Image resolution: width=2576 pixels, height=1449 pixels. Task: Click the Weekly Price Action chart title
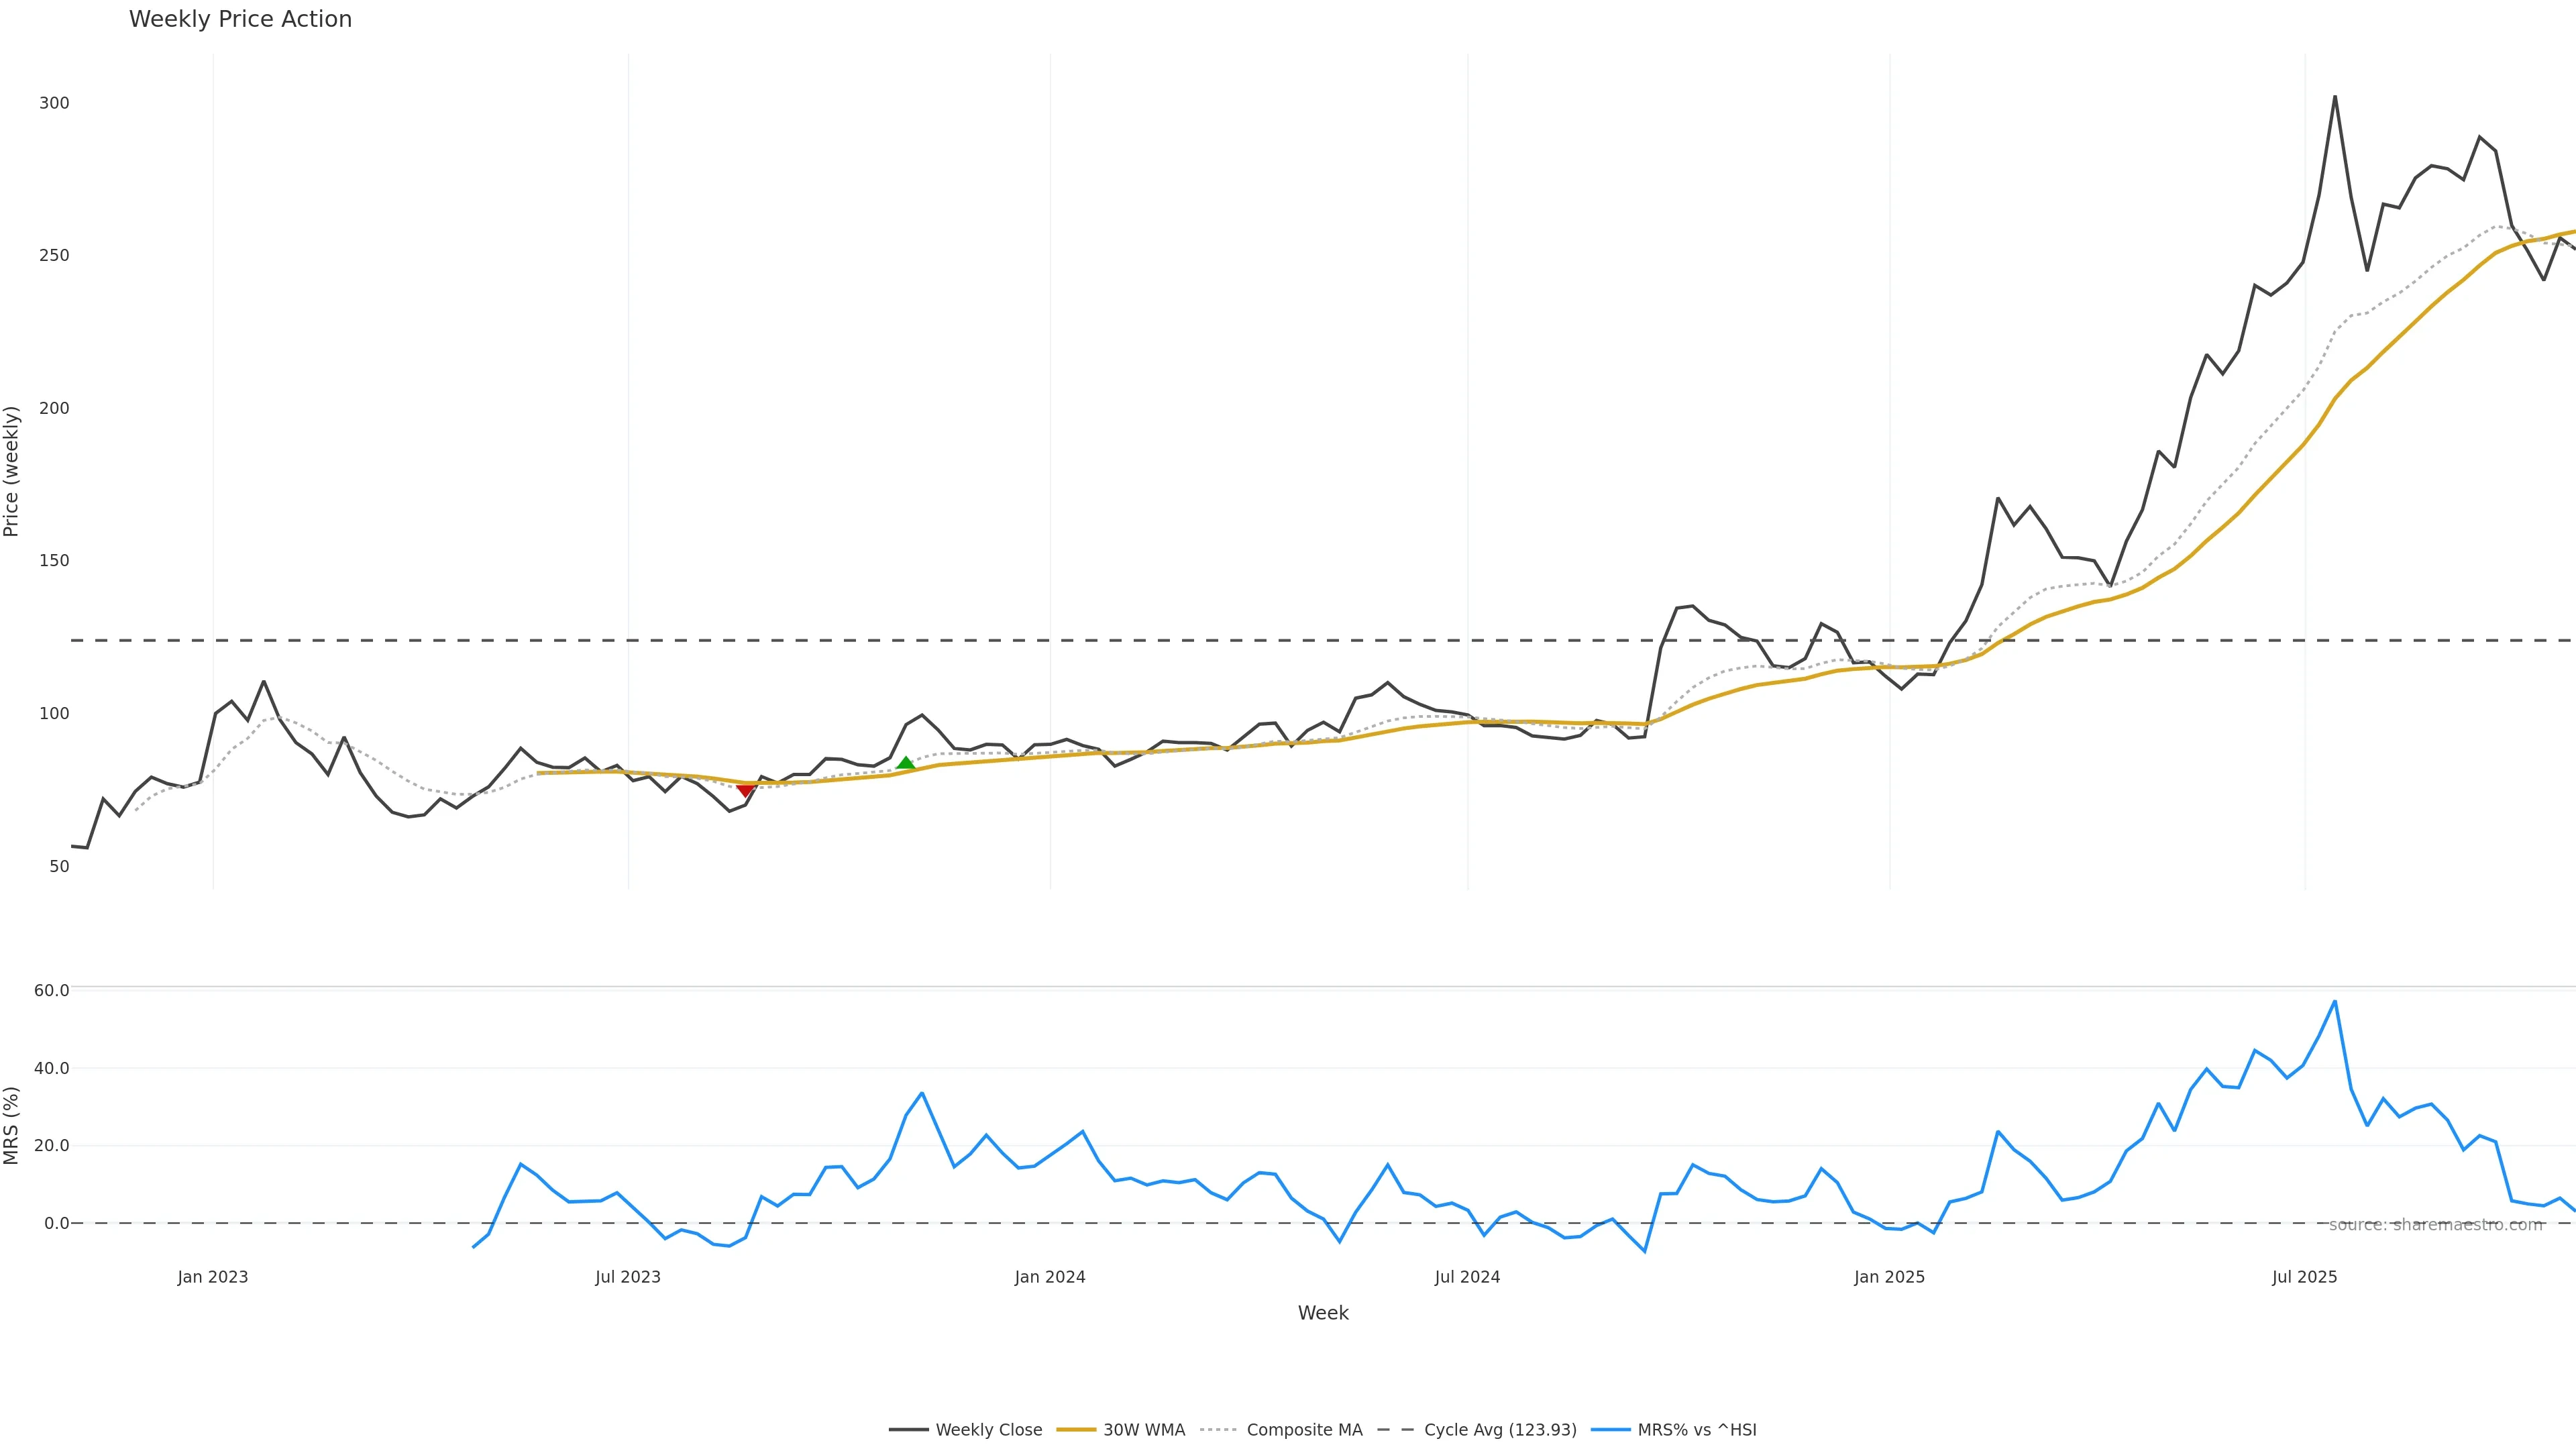tap(240, 19)
